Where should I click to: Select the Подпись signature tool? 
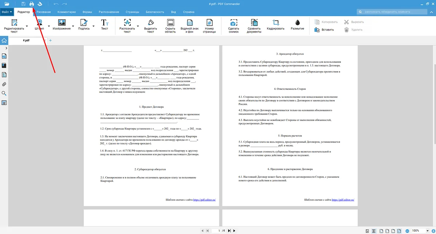click(84, 25)
